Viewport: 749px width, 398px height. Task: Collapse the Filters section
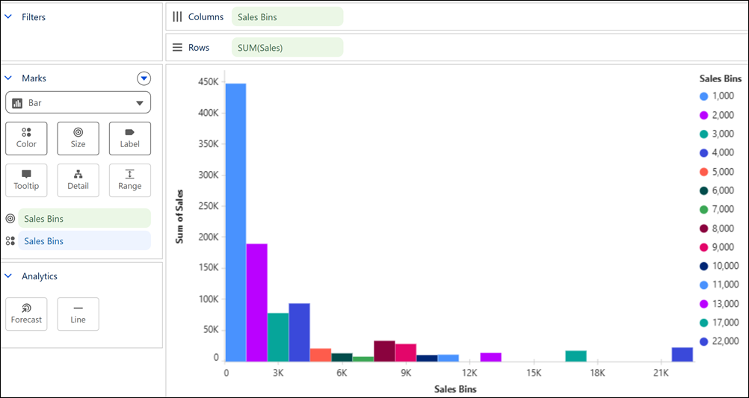[x=8, y=16]
